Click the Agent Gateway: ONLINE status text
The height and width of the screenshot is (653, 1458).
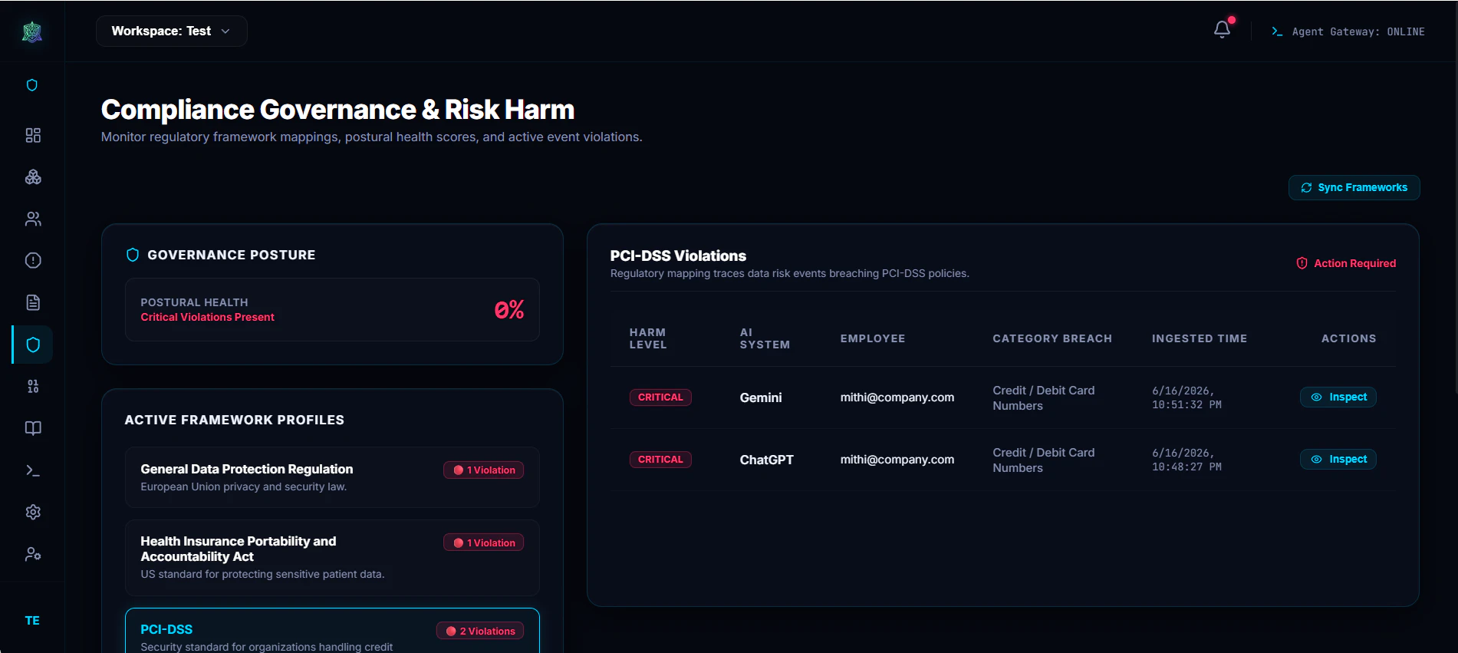coord(1358,31)
